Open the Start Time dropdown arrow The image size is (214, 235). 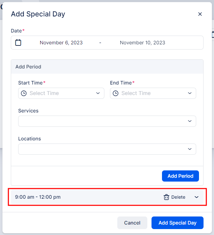(98, 93)
